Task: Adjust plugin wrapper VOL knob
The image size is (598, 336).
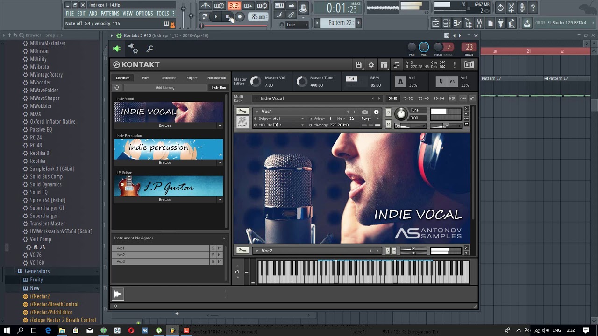Action: pyautogui.click(x=424, y=47)
